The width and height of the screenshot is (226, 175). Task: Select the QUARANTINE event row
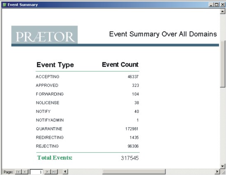pos(88,129)
